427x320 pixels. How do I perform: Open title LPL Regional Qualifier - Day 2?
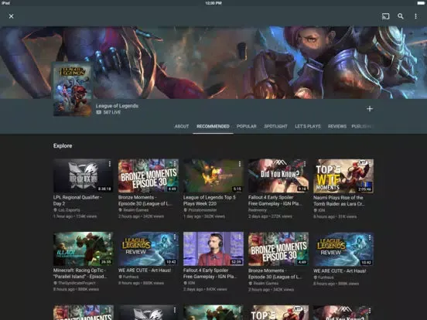[x=77, y=200]
